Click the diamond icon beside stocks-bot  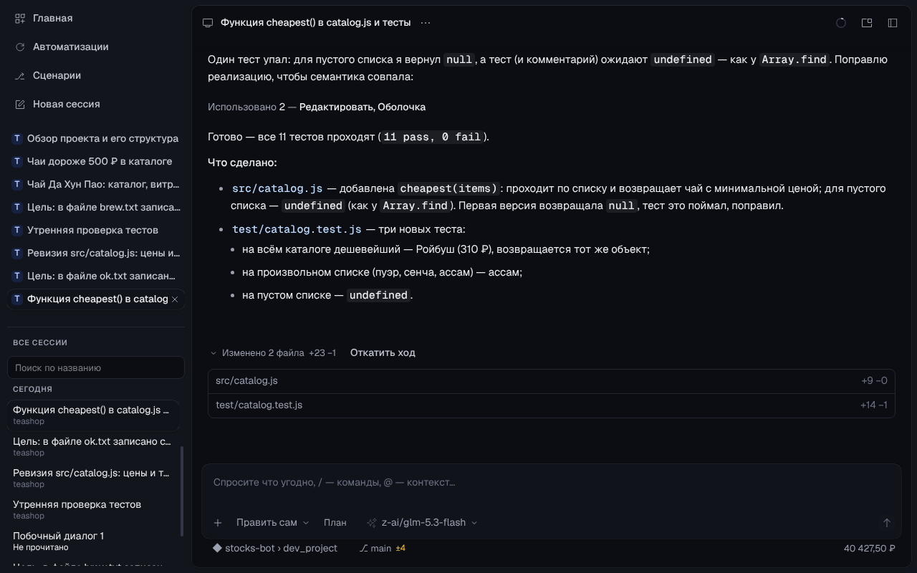click(x=217, y=548)
